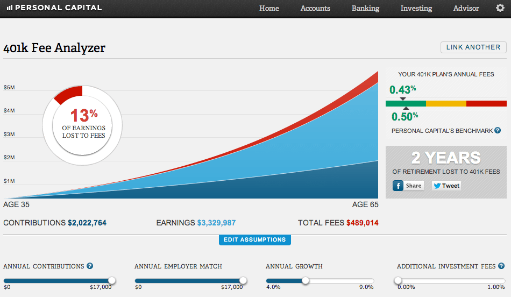Viewport: 511px width, 297px height.
Task: Click the Personal Capital's Benchmark help icon
Action: (x=498, y=130)
